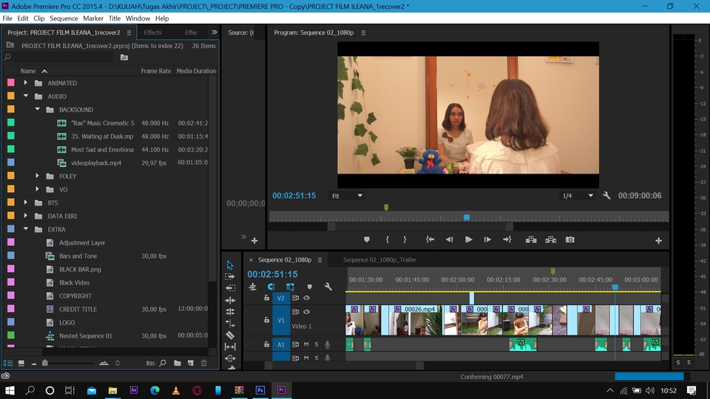Expand the VO bin
Image resolution: width=710 pixels, height=399 pixels.
coord(38,189)
